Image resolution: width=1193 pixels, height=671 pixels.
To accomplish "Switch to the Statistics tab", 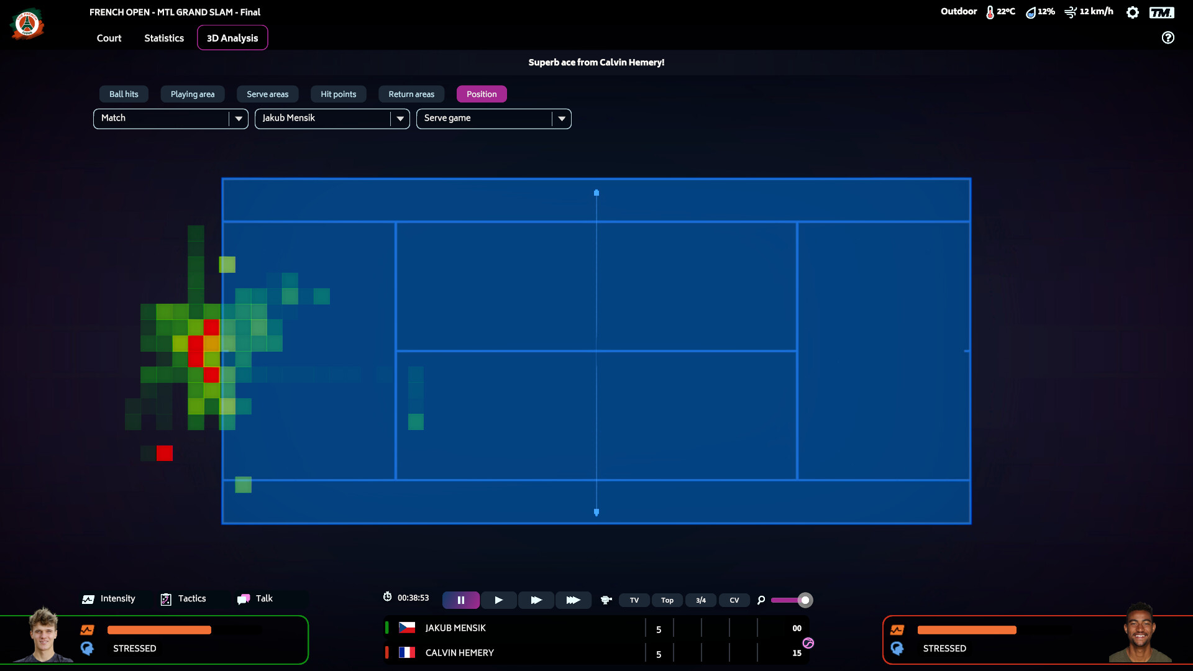I will point(163,38).
